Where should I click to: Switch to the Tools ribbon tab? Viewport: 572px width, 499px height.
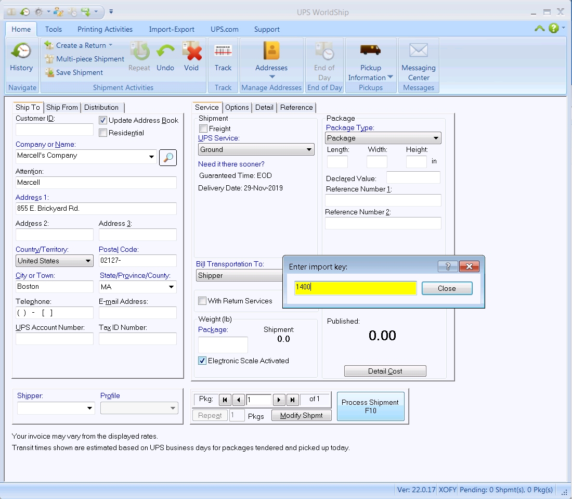(53, 29)
